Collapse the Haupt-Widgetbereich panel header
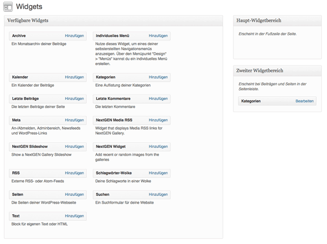327x244 pixels. click(x=277, y=20)
